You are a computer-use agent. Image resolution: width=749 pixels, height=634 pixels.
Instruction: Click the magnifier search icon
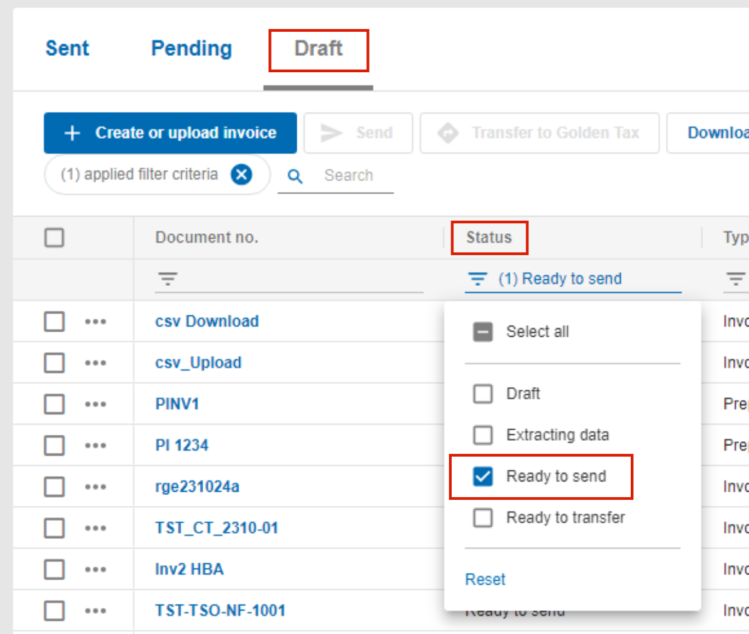click(295, 176)
